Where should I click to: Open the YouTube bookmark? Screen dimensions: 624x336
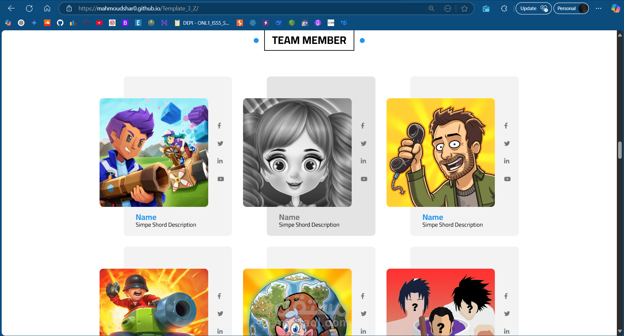(x=99, y=23)
